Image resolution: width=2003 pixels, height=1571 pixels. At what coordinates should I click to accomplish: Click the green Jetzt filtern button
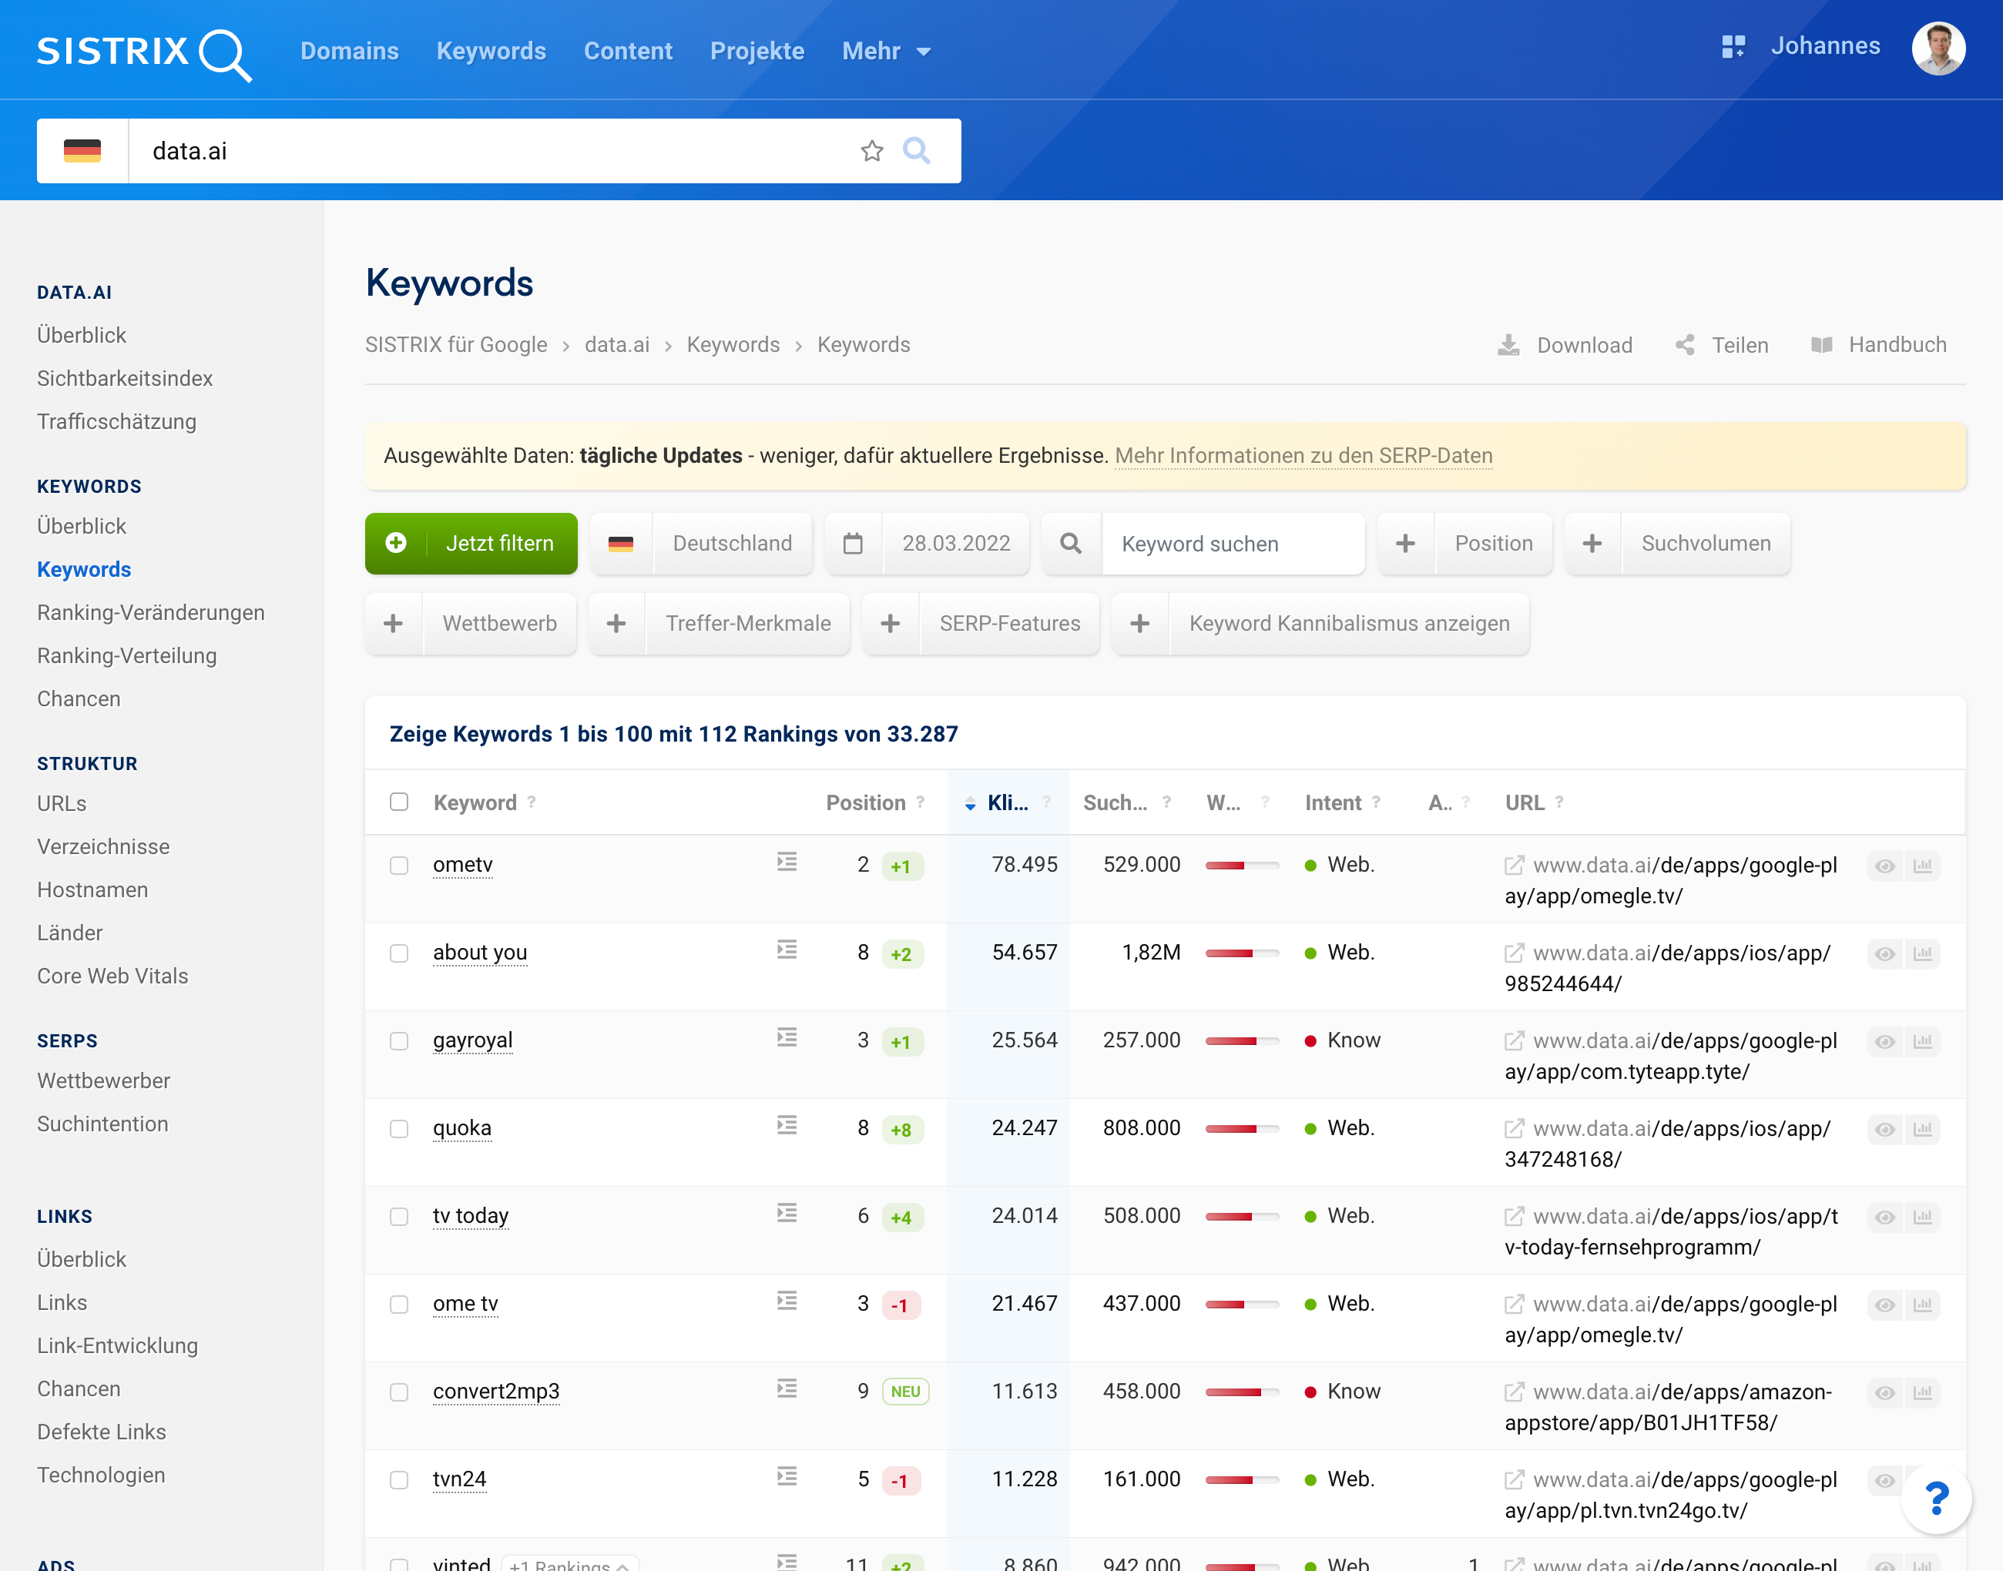tap(471, 544)
